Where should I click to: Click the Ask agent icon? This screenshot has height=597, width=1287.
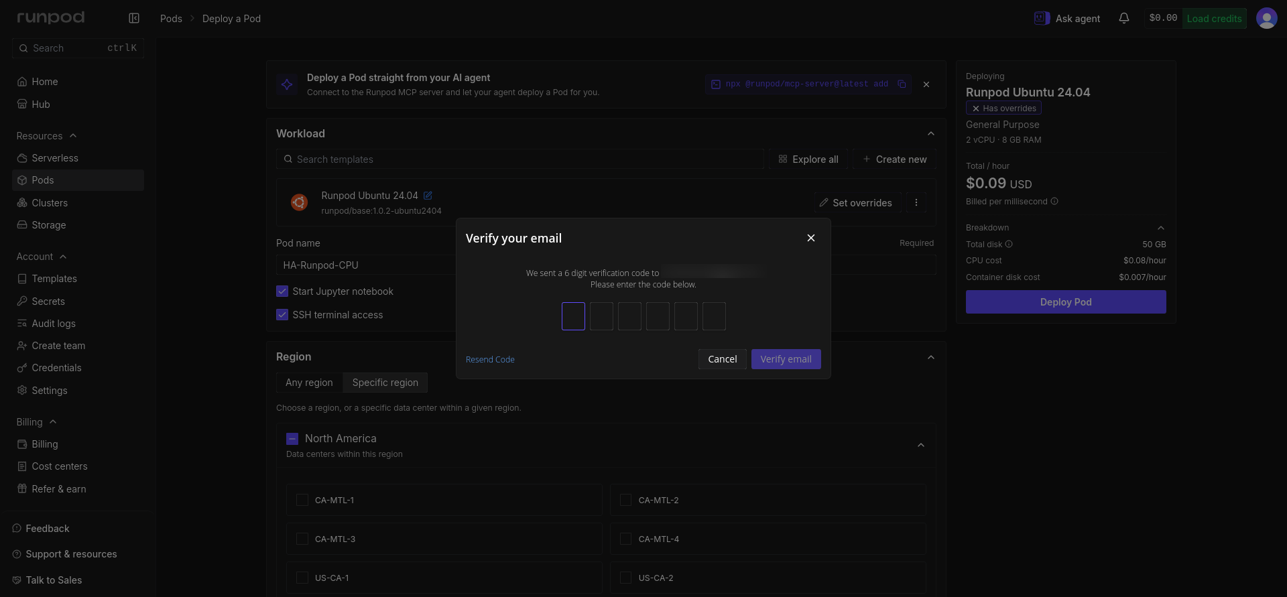tap(1042, 18)
